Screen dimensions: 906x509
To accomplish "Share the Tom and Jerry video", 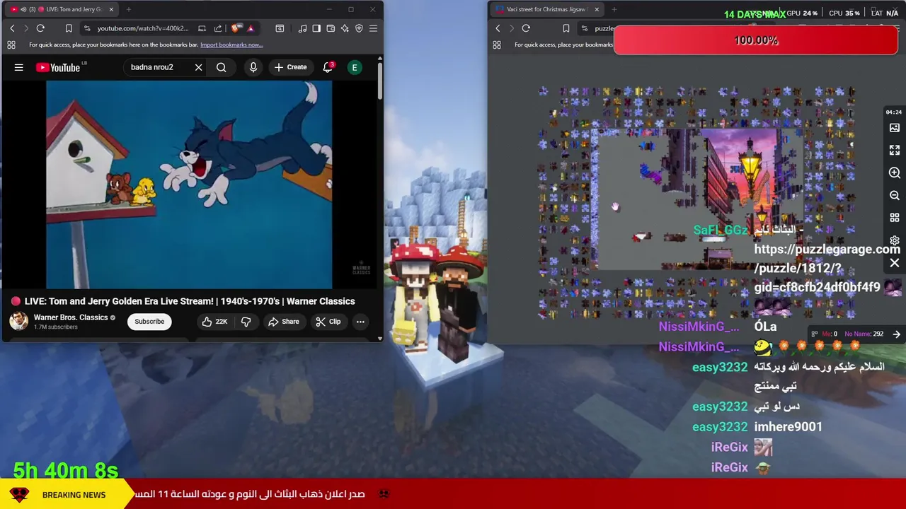I will point(284,322).
